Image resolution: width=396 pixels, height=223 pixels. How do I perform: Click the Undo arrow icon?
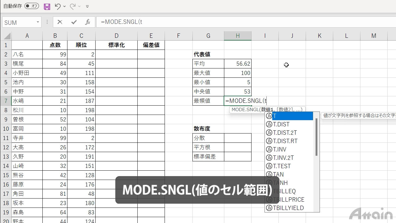[57, 6]
